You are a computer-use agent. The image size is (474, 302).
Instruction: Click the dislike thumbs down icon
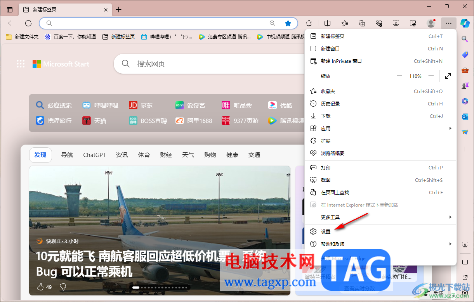63,287
